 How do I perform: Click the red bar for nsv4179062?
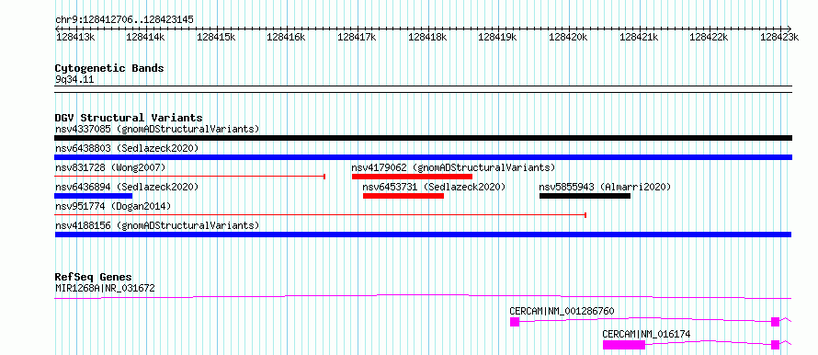tap(412, 177)
